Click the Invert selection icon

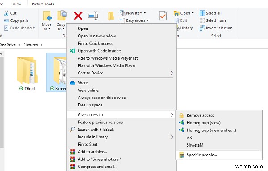(x=202, y=28)
